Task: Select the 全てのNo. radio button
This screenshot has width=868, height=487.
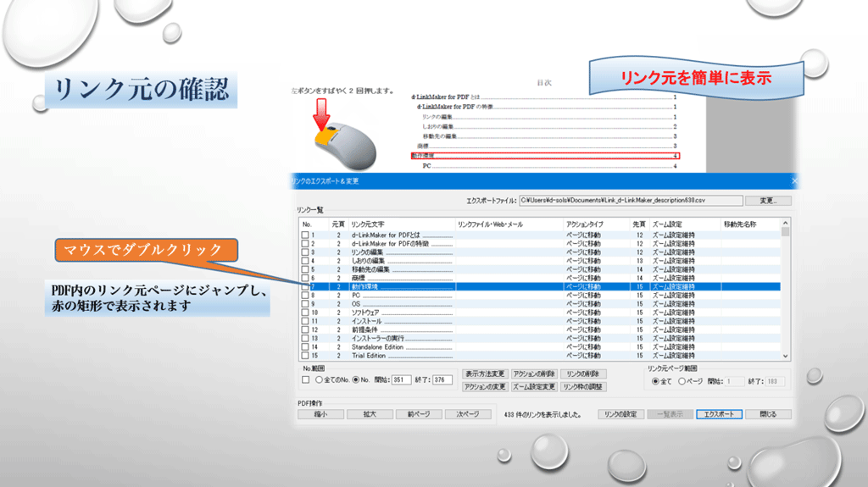Action: pos(319,379)
